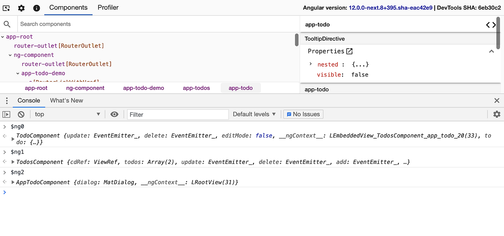
Task: Click the console Filter input field
Action: pos(177,114)
